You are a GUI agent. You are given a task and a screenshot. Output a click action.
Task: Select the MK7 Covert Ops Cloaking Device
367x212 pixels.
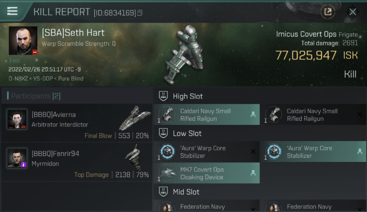click(x=207, y=173)
